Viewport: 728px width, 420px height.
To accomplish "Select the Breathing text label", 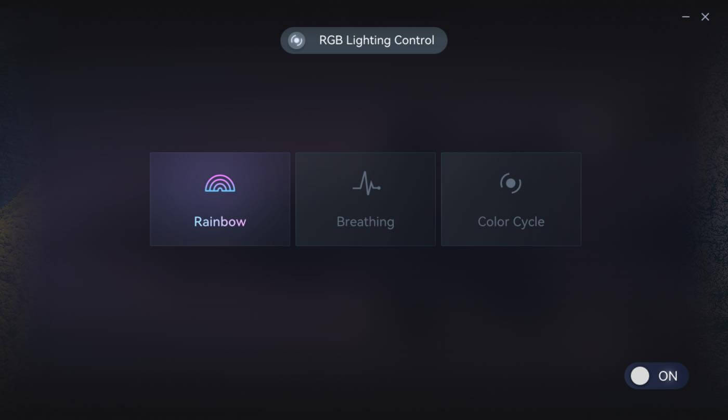I will tap(366, 222).
